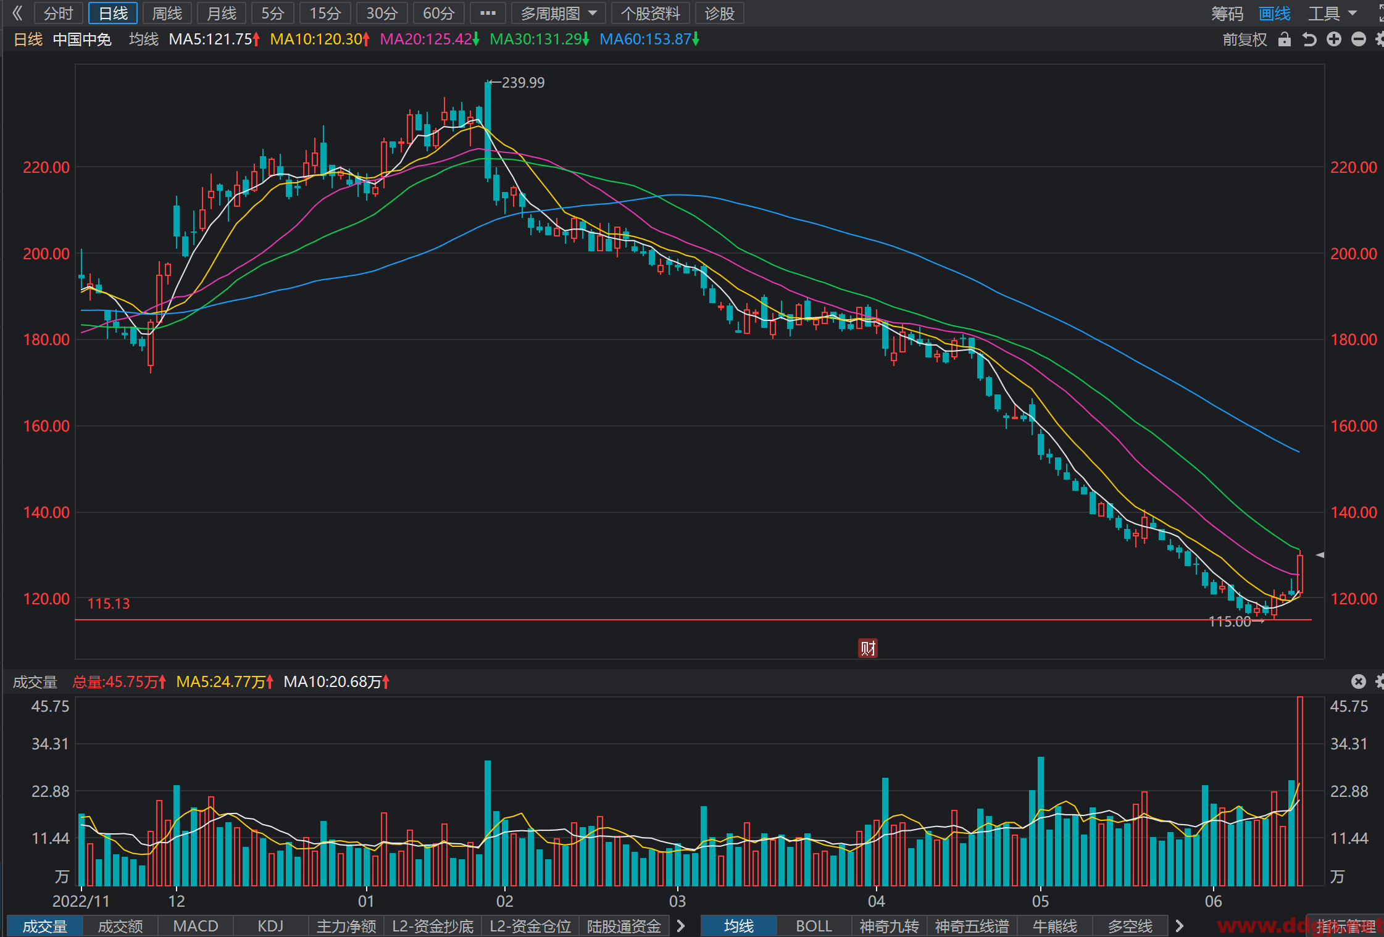The width and height of the screenshot is (1384, 937).
Task: Zoom out with the minus circle icon
Action: point(1359,40)
